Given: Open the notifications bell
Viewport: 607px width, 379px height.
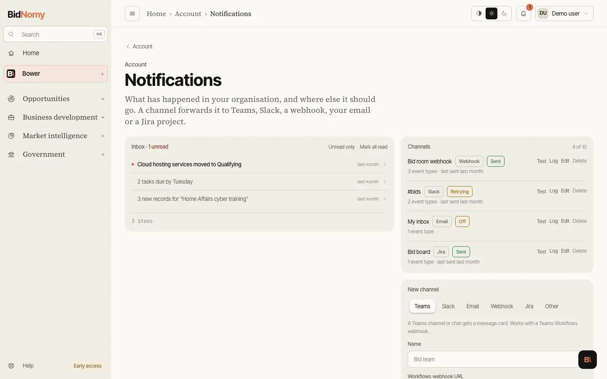Looking at the screenshot, I should [x=524, y=13].
